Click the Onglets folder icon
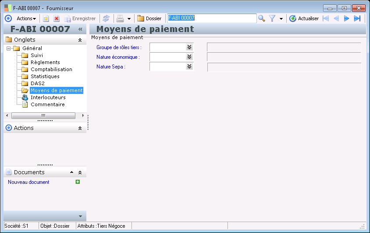The width and height of the screenshot is (370, 233). [x=9, y=39]
